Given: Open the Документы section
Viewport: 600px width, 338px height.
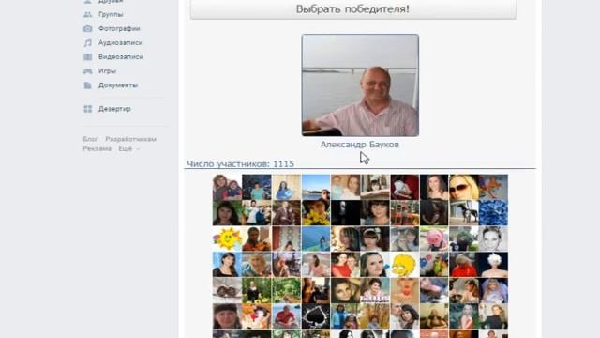Looking at the screenshot, I should click(118, 85).
